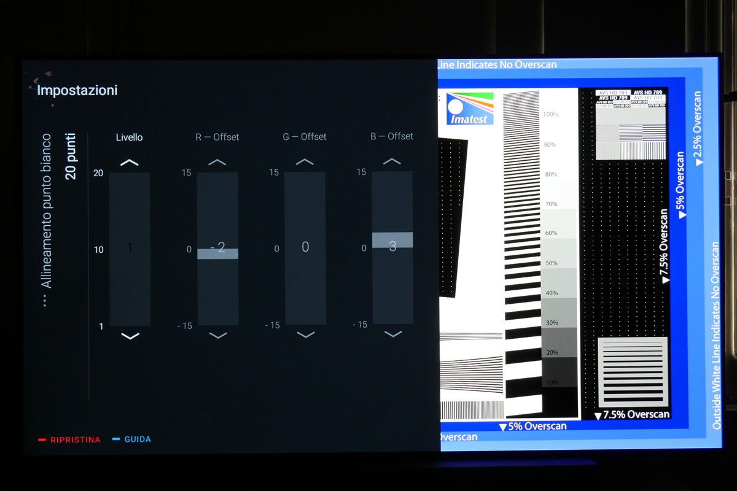Viewport: 737px width, 491px height.
Task: Click the B — Offset column header
Action: click(x=392, y=136)
